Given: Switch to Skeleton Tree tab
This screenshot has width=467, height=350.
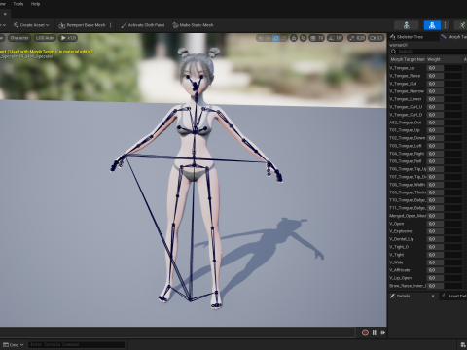Looking at the screenshot, I should 407,37.
